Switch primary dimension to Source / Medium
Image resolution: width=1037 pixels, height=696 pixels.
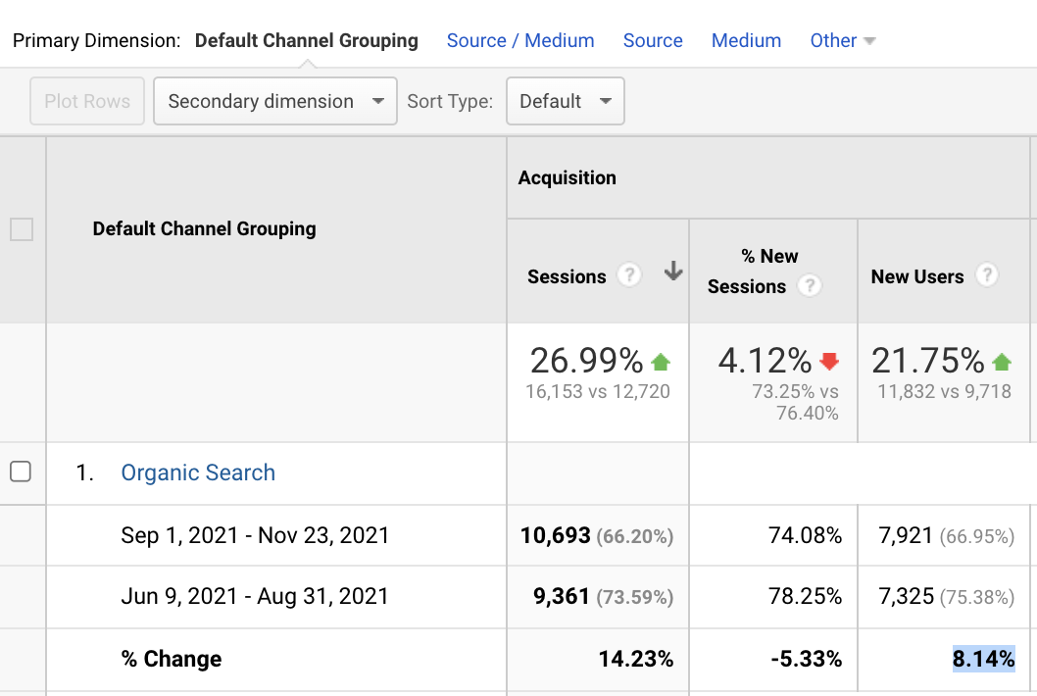[x=520, y=40]
